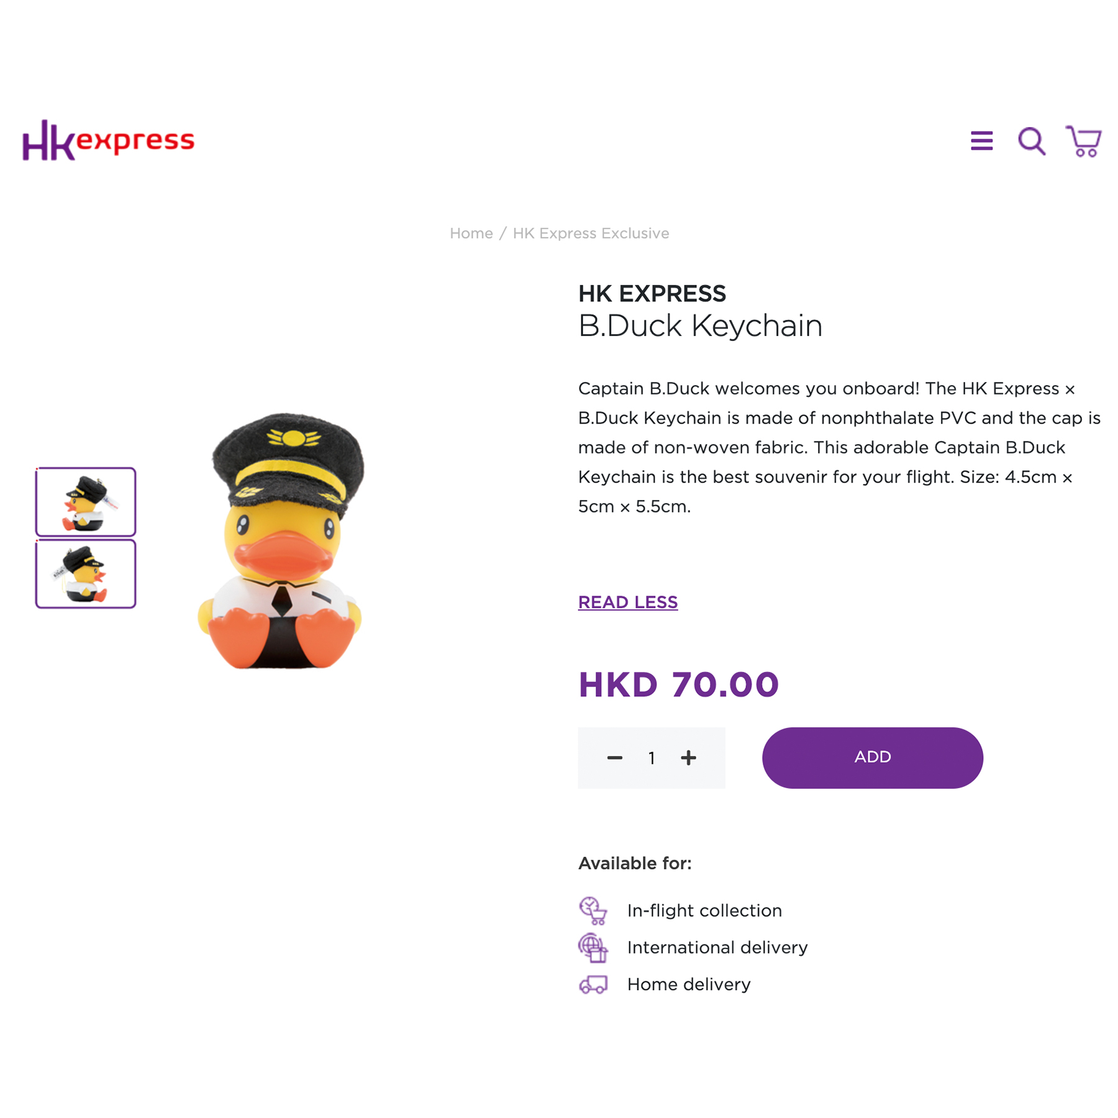Click the International delivery label

718,948
